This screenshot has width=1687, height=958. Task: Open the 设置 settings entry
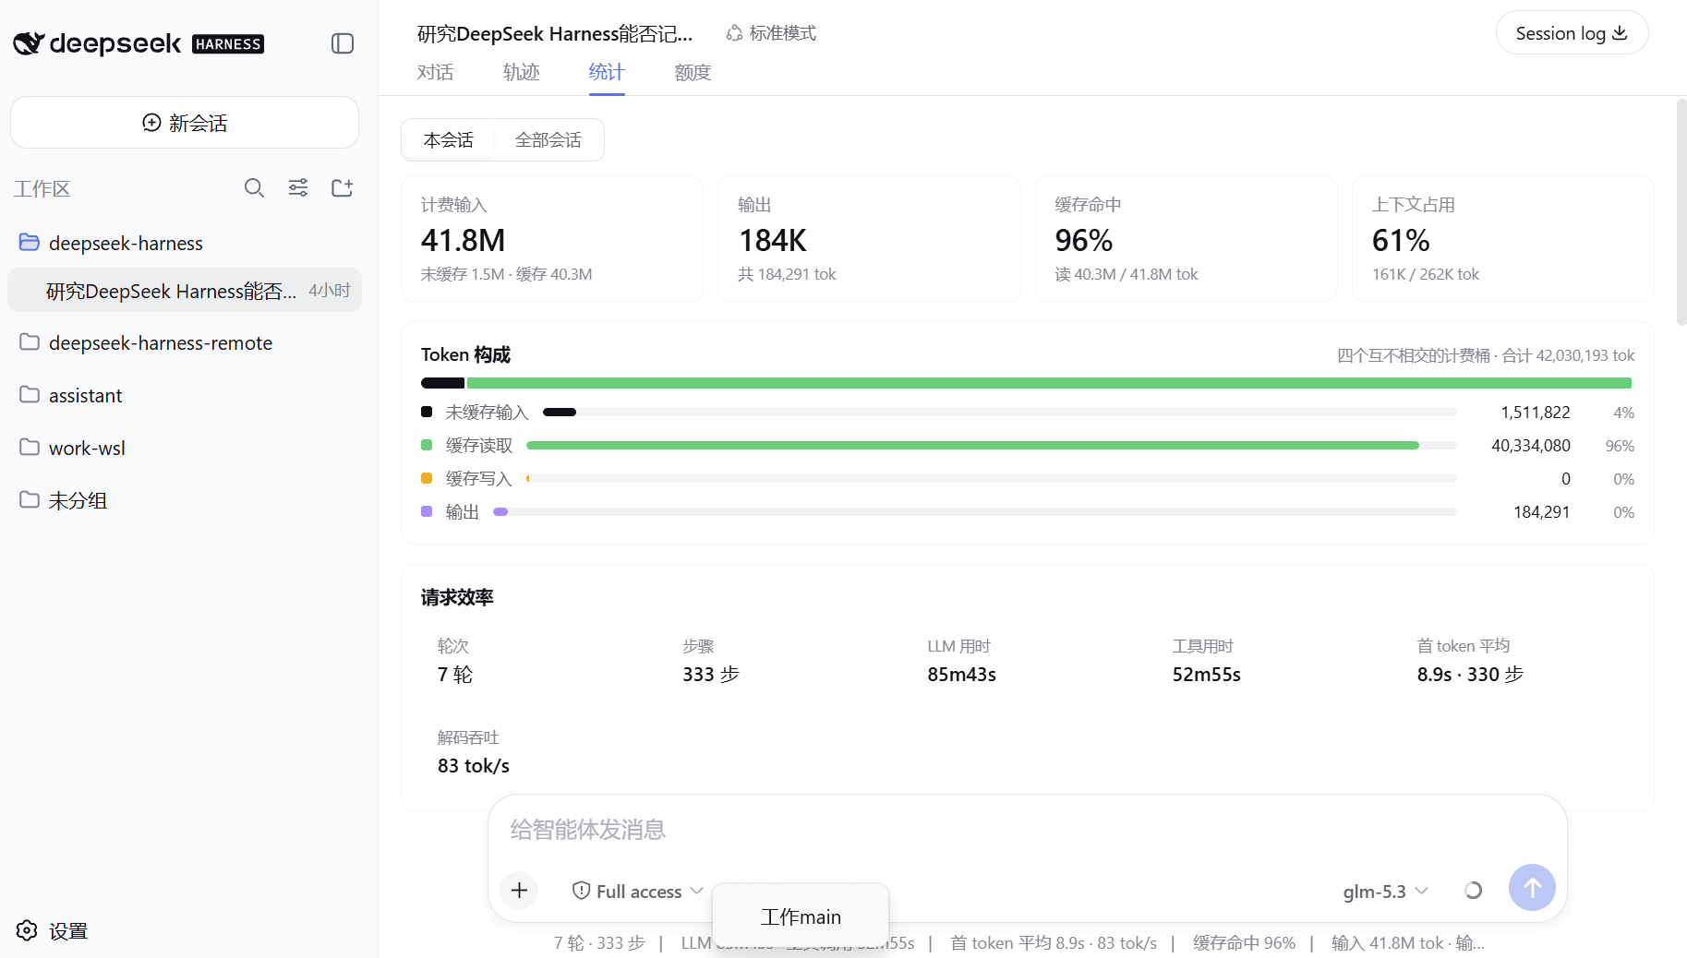coord(53,930)
